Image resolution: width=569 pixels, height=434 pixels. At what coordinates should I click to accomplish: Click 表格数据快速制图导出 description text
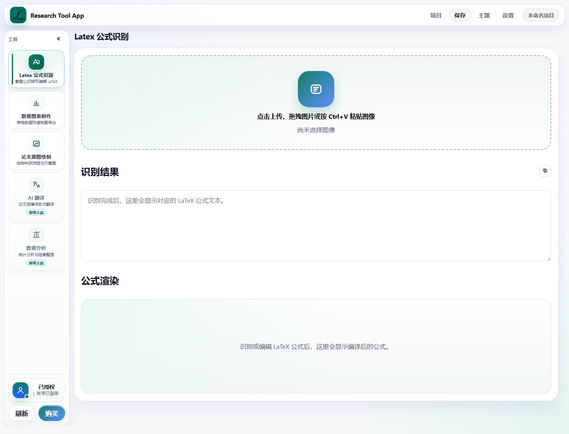(x=36, y=123)
